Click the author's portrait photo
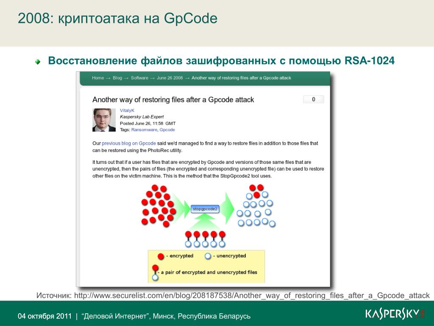434x326 pixels. [104, 120]
